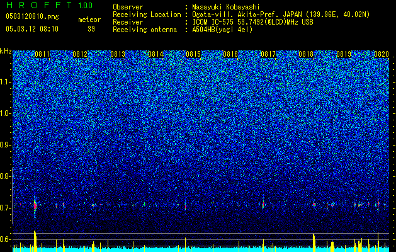396x252 pixels.
Task: Click the 0813 time marker
Action: pyautogui.click(x=118, y=54)
